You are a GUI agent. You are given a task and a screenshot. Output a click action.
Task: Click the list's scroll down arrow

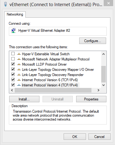[103, 85]
